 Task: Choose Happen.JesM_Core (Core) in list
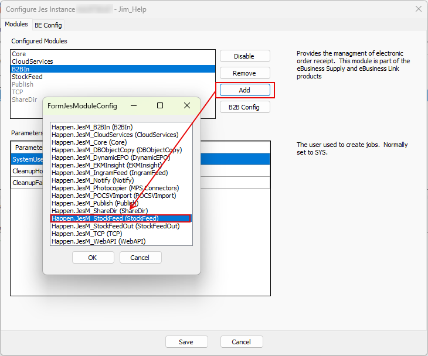pos(121,142)
